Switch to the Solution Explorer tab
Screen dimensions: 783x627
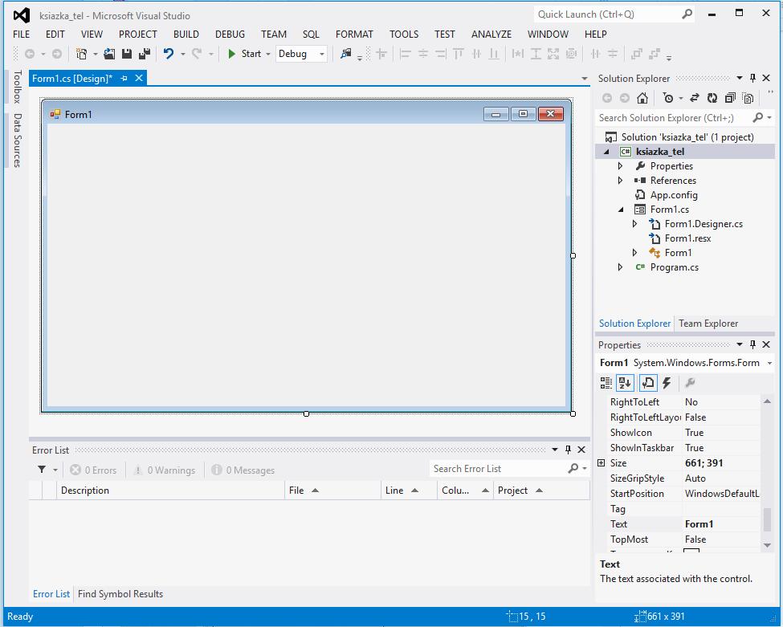(634, 324)
